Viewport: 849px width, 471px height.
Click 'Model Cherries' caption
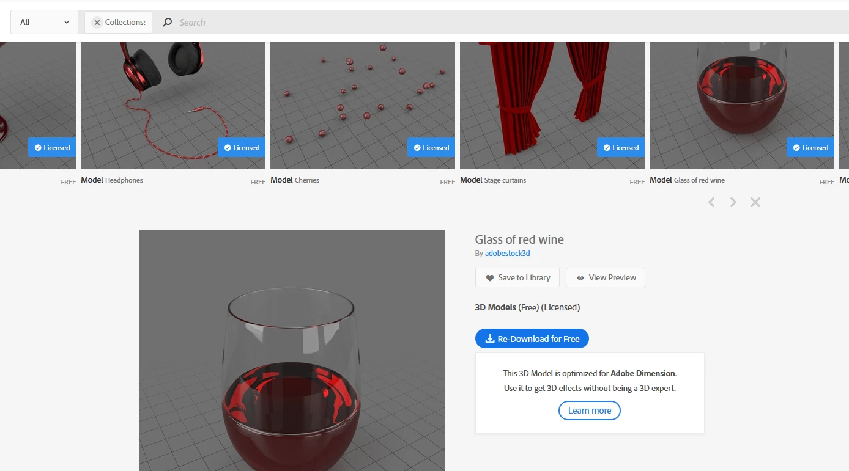point(295,180)
